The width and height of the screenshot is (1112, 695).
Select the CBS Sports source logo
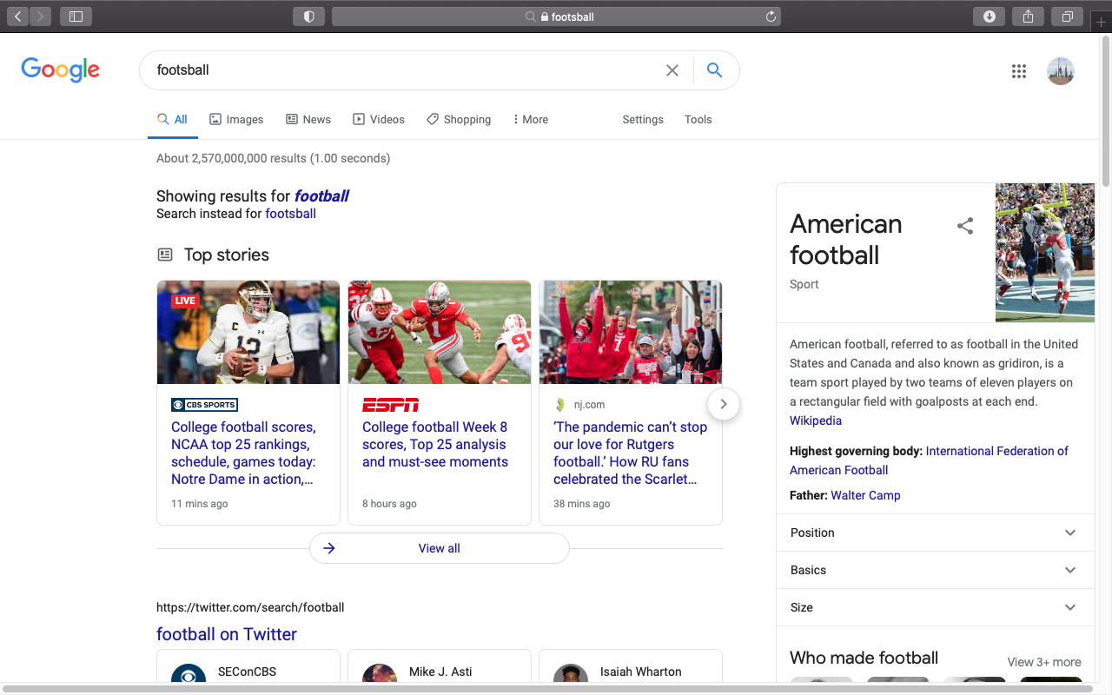[x=204, y=405]
